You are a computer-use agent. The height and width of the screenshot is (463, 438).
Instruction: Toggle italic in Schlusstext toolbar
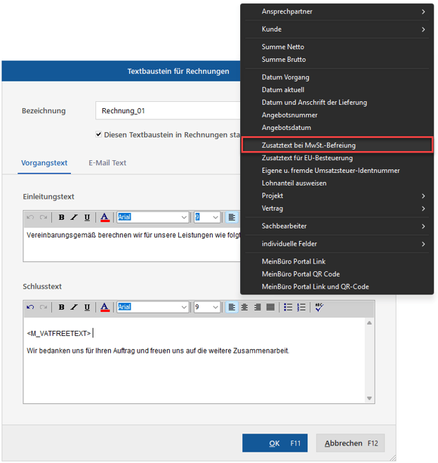74,307
